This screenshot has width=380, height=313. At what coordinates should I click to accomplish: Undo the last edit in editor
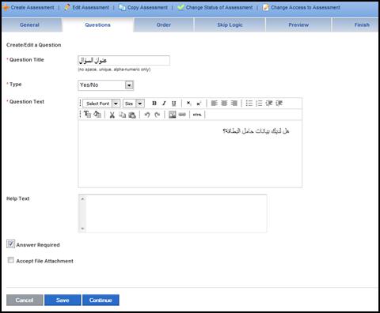pyautogui.click(x=147, y=115)
